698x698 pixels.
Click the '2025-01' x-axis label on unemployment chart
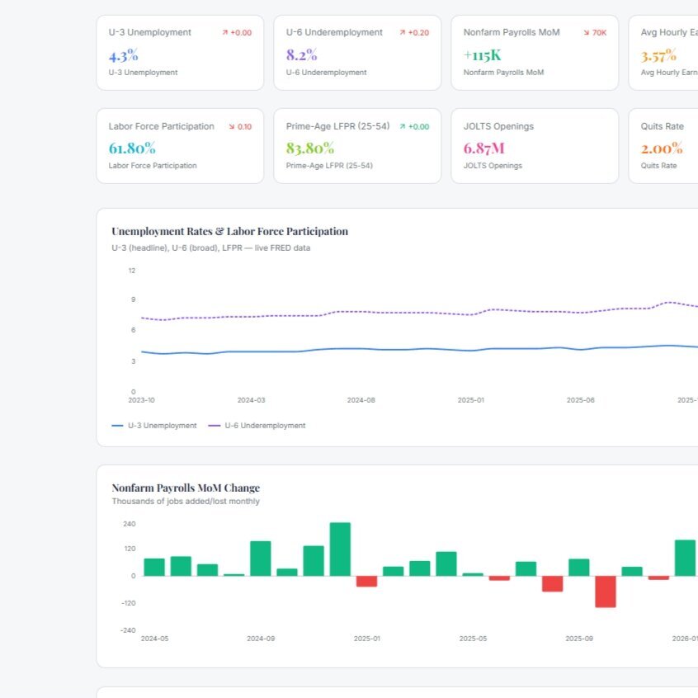(x=471, y=400)
